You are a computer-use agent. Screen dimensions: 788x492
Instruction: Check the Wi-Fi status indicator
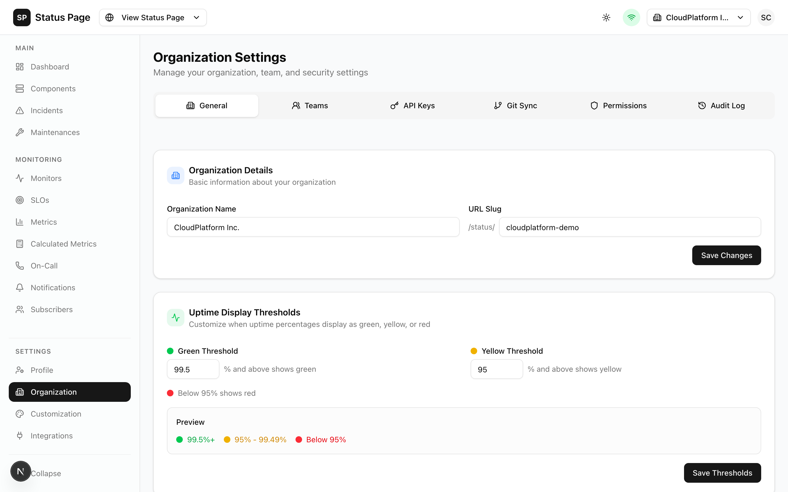pos(631,17)
